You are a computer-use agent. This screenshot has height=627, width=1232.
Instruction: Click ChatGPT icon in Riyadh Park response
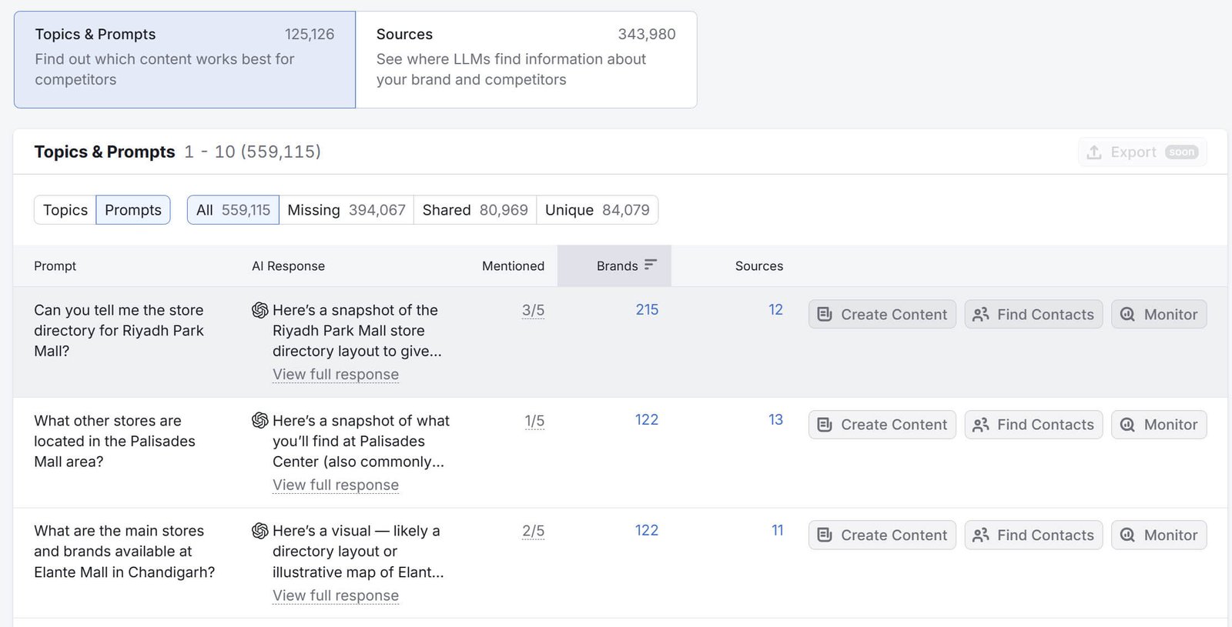coord(260,310)
